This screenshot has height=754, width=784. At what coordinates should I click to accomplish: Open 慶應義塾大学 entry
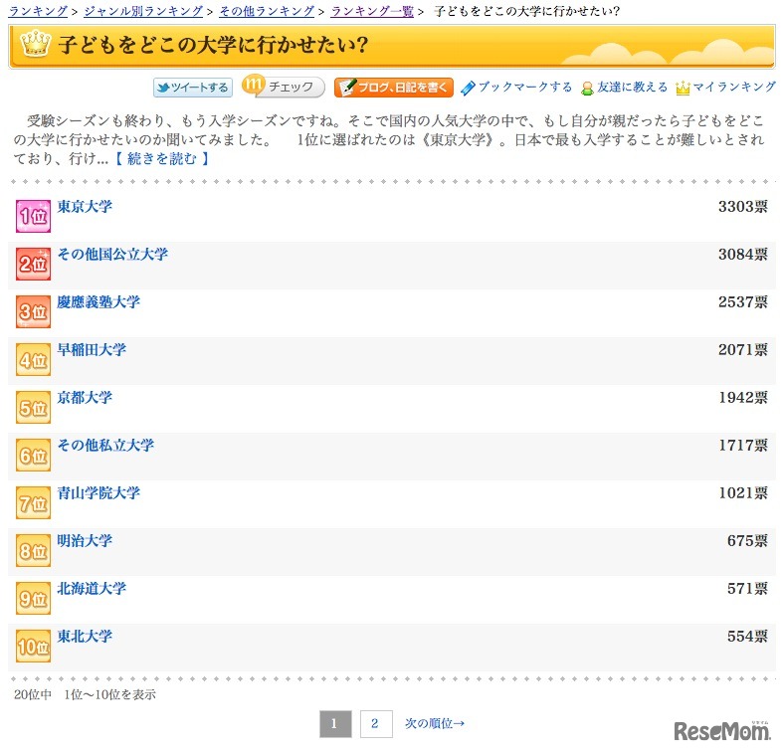coord(98,302)
